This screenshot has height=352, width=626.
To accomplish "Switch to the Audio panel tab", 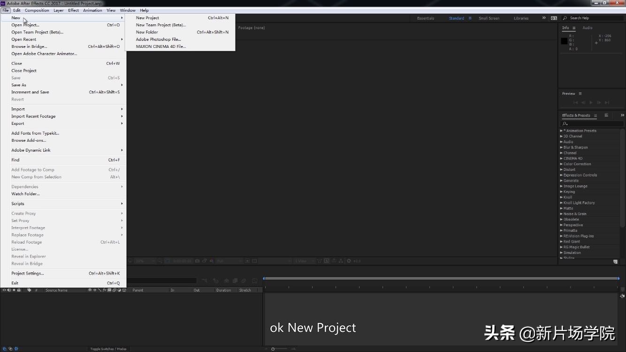I will (x=588, y=28).
